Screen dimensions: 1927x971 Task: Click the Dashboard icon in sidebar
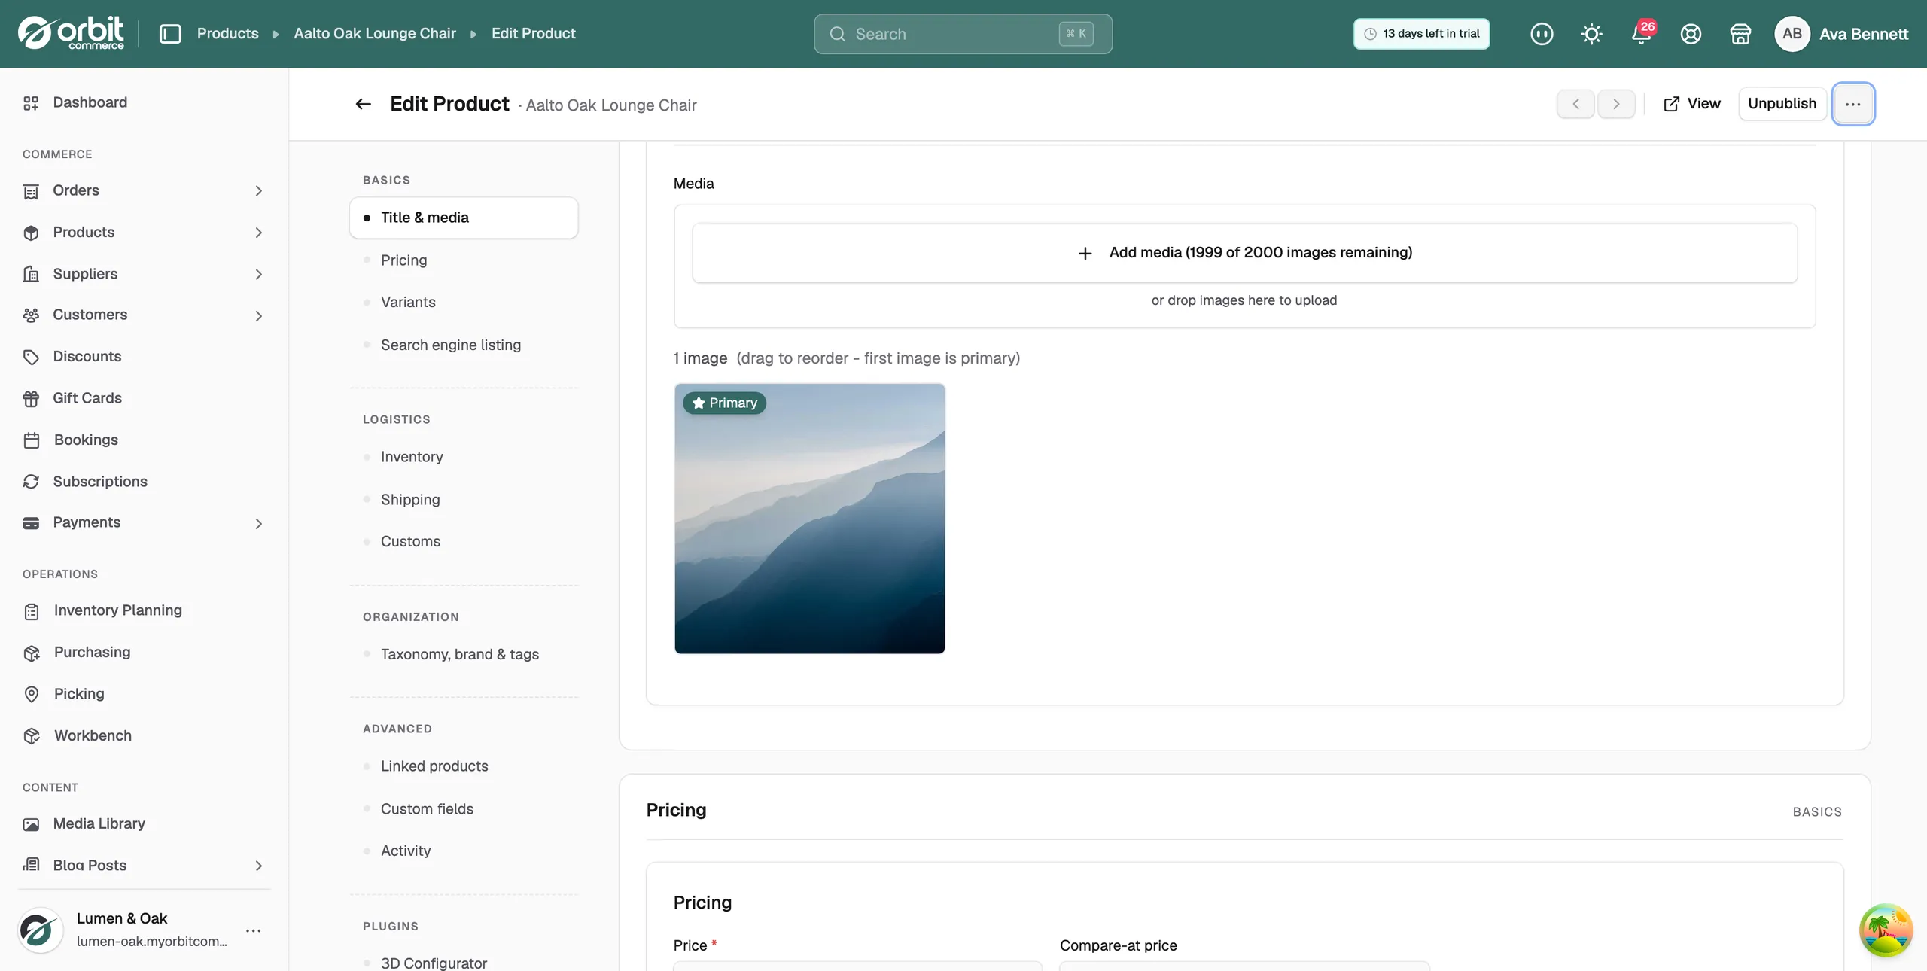pyautogui.click(x=31, y=103)
